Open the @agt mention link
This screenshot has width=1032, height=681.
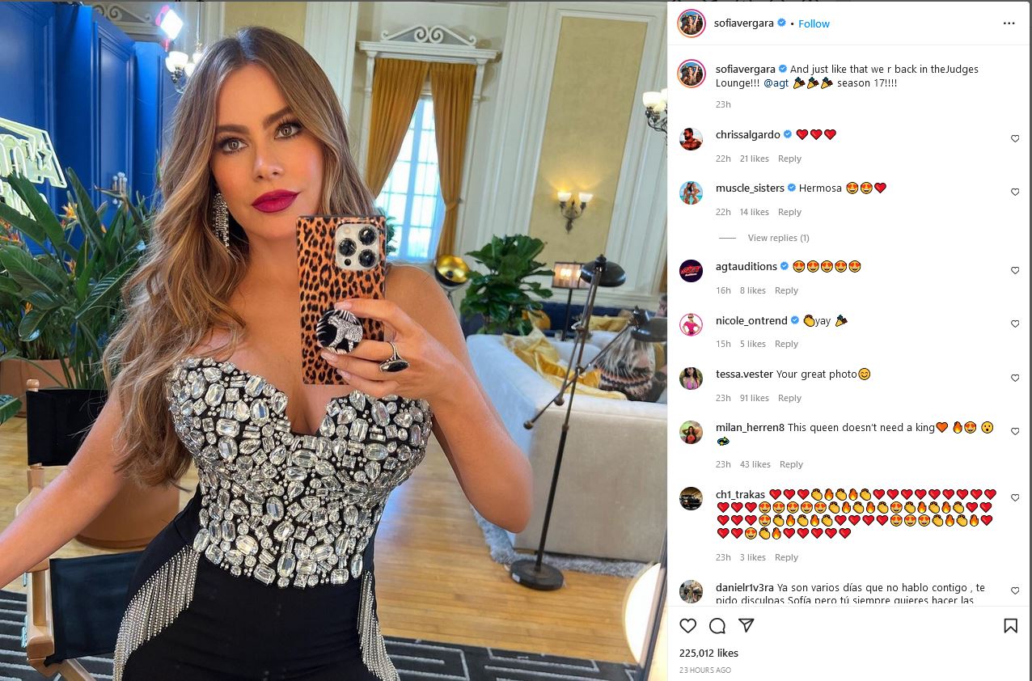(x=777, y=82)
